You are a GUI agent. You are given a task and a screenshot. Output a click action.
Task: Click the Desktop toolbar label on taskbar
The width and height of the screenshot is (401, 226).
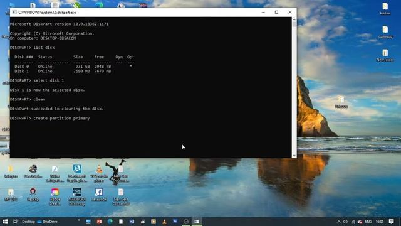28,222
